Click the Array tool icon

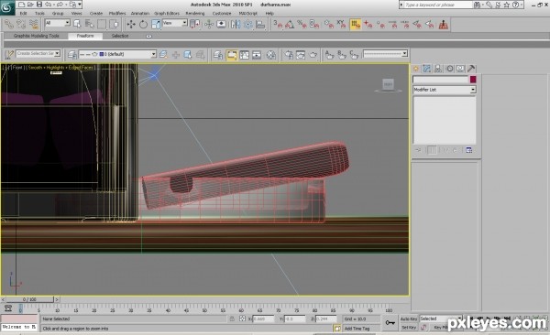pyautogui.click(x=248, y=24)
